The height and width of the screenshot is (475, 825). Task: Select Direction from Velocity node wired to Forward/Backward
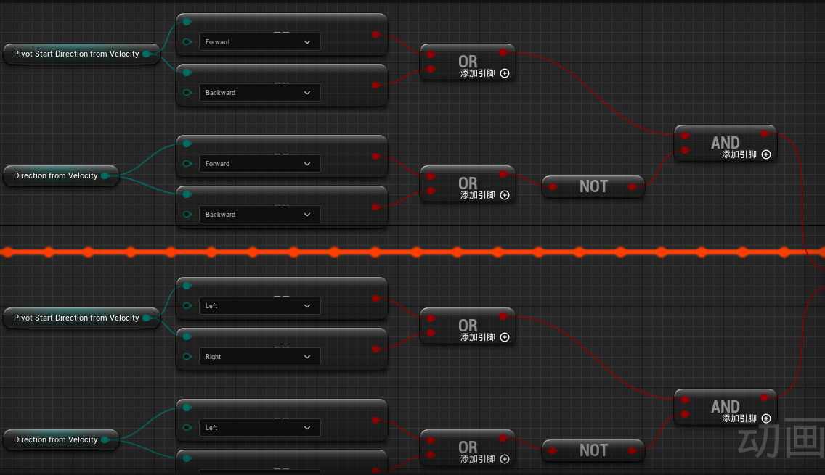coord(61,175)
